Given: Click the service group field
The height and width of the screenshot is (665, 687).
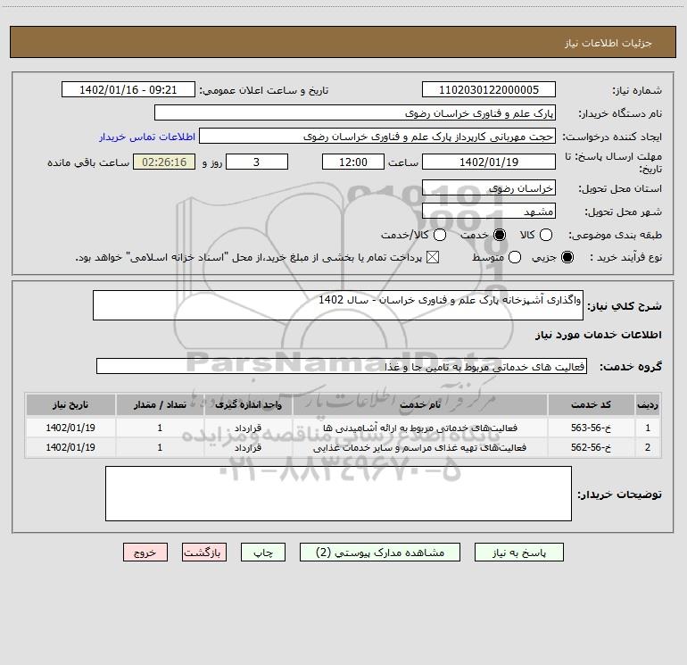Looking at the screenshot, I should click(342, 366).
